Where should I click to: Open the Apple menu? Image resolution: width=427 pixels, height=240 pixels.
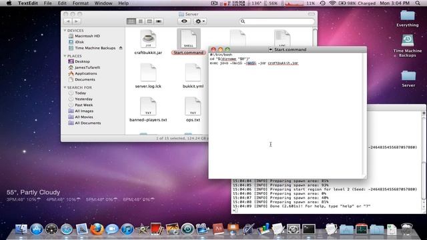click(x=9, y=3)
